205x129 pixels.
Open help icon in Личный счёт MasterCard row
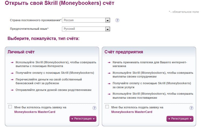(94, 108)
